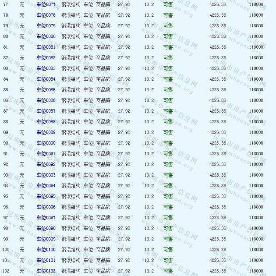Screen dimensions: 276x276
Task: Click the 车位C090 link
Action: pyautogui.click(x=46, y=143)
